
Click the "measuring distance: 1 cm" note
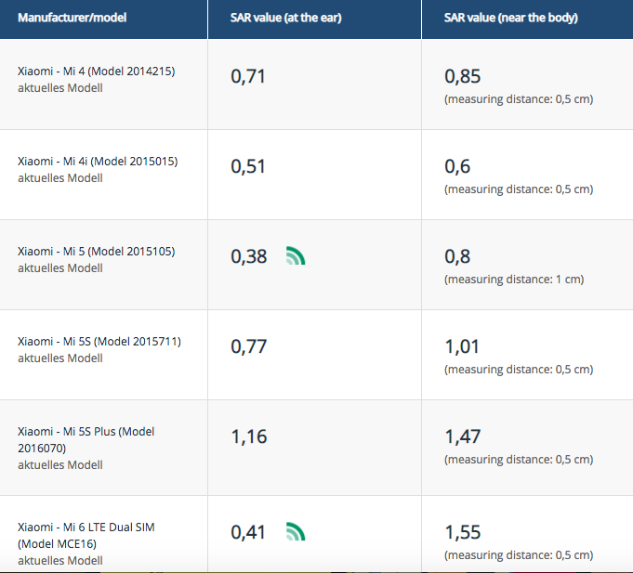tap(514, 280)
